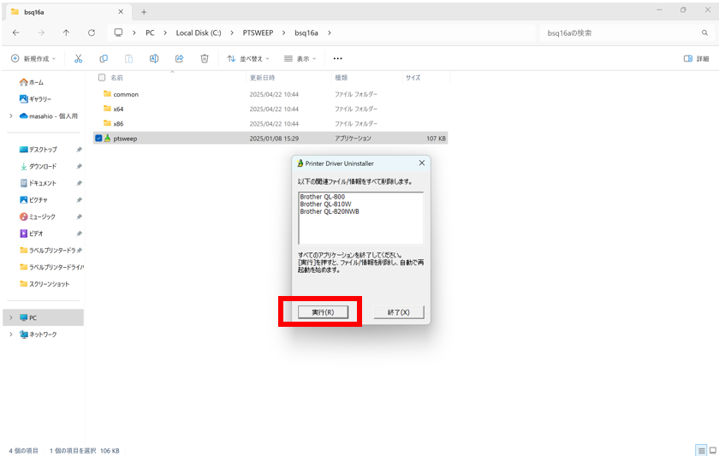Click the Rename icon in toolbar

click(154, 59)
